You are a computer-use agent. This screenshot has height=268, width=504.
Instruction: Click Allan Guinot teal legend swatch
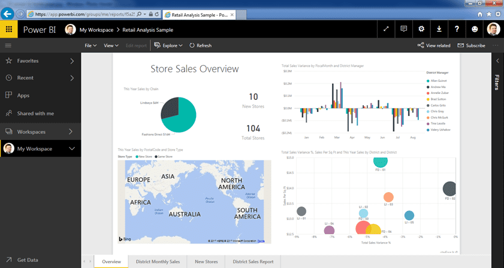(x=427, y=80)
